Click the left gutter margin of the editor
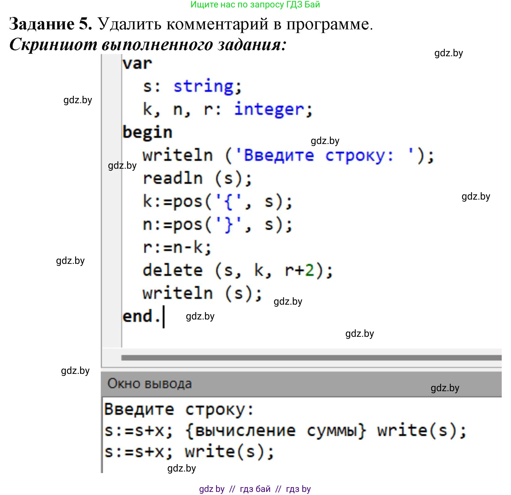This screenshot has height=495, width=511. (x=112, y=201)
